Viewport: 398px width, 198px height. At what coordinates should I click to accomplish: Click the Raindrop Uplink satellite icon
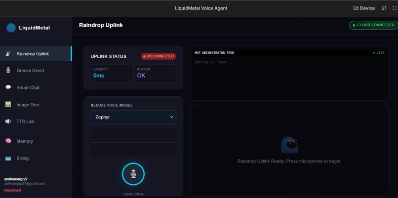8,54
